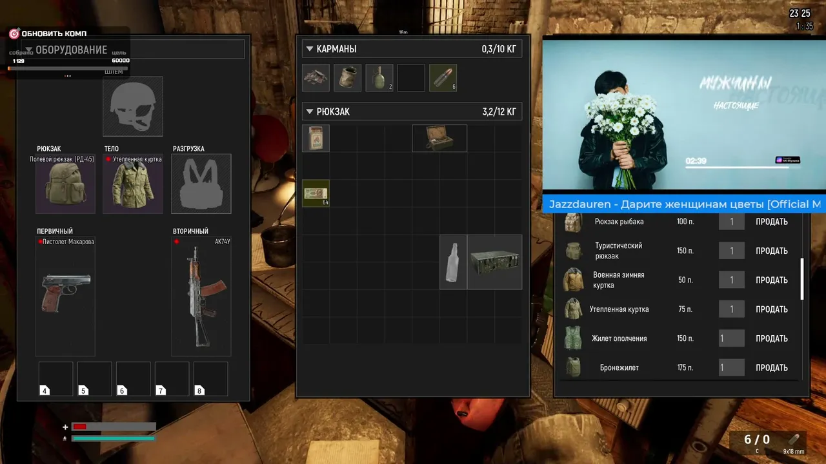Screen dimensions: 826x464
Task: Click the trader list scrollbar
Action: [802, 279]
